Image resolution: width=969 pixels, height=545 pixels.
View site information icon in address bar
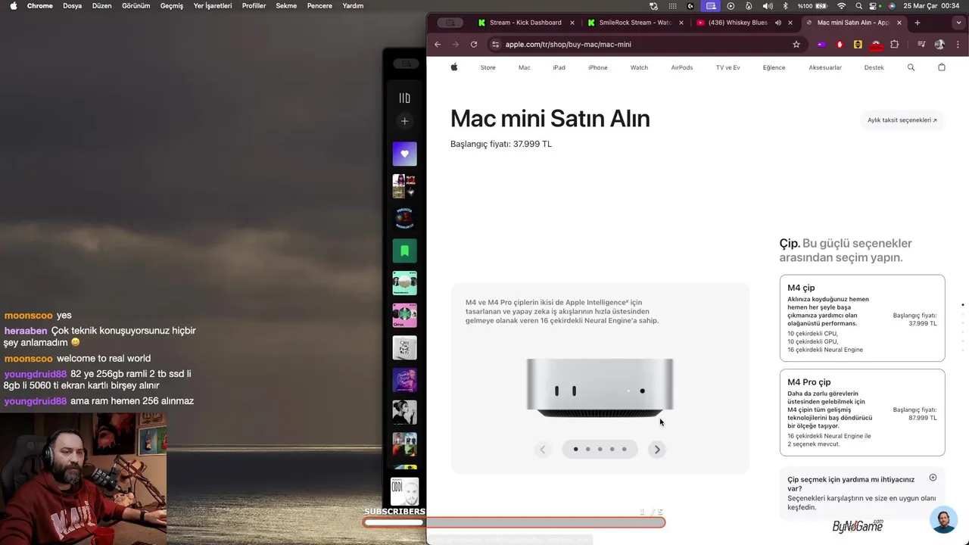495,45
